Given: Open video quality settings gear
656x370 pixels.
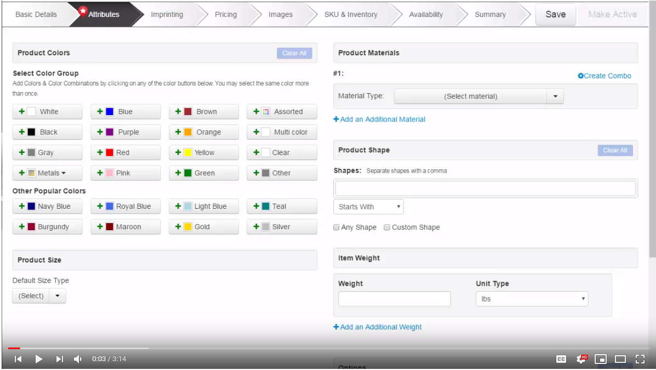Looking at the screenshot, I should 581,358.
